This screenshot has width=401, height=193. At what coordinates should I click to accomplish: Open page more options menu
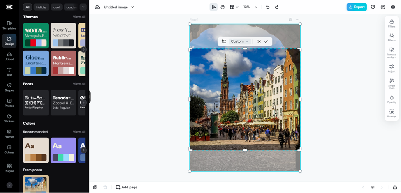pyautogui.click(x=298, y=19)
